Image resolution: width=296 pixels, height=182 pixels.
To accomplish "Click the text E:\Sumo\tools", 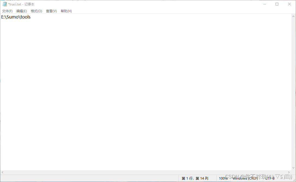I will pos(16,17).
